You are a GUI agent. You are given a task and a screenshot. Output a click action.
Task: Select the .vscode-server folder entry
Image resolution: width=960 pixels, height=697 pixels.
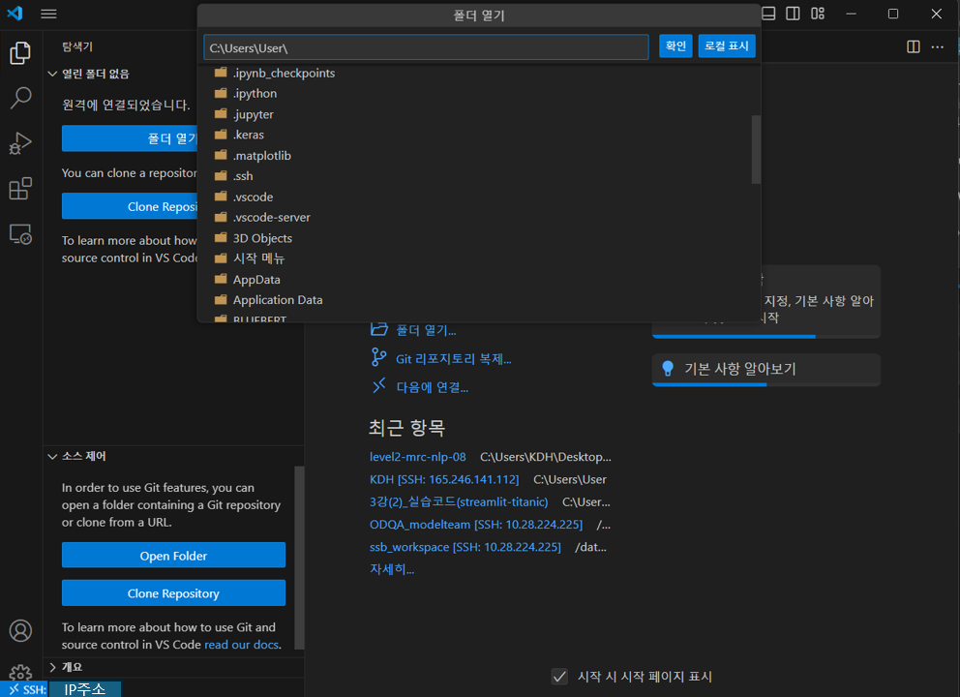coord(479,218)
